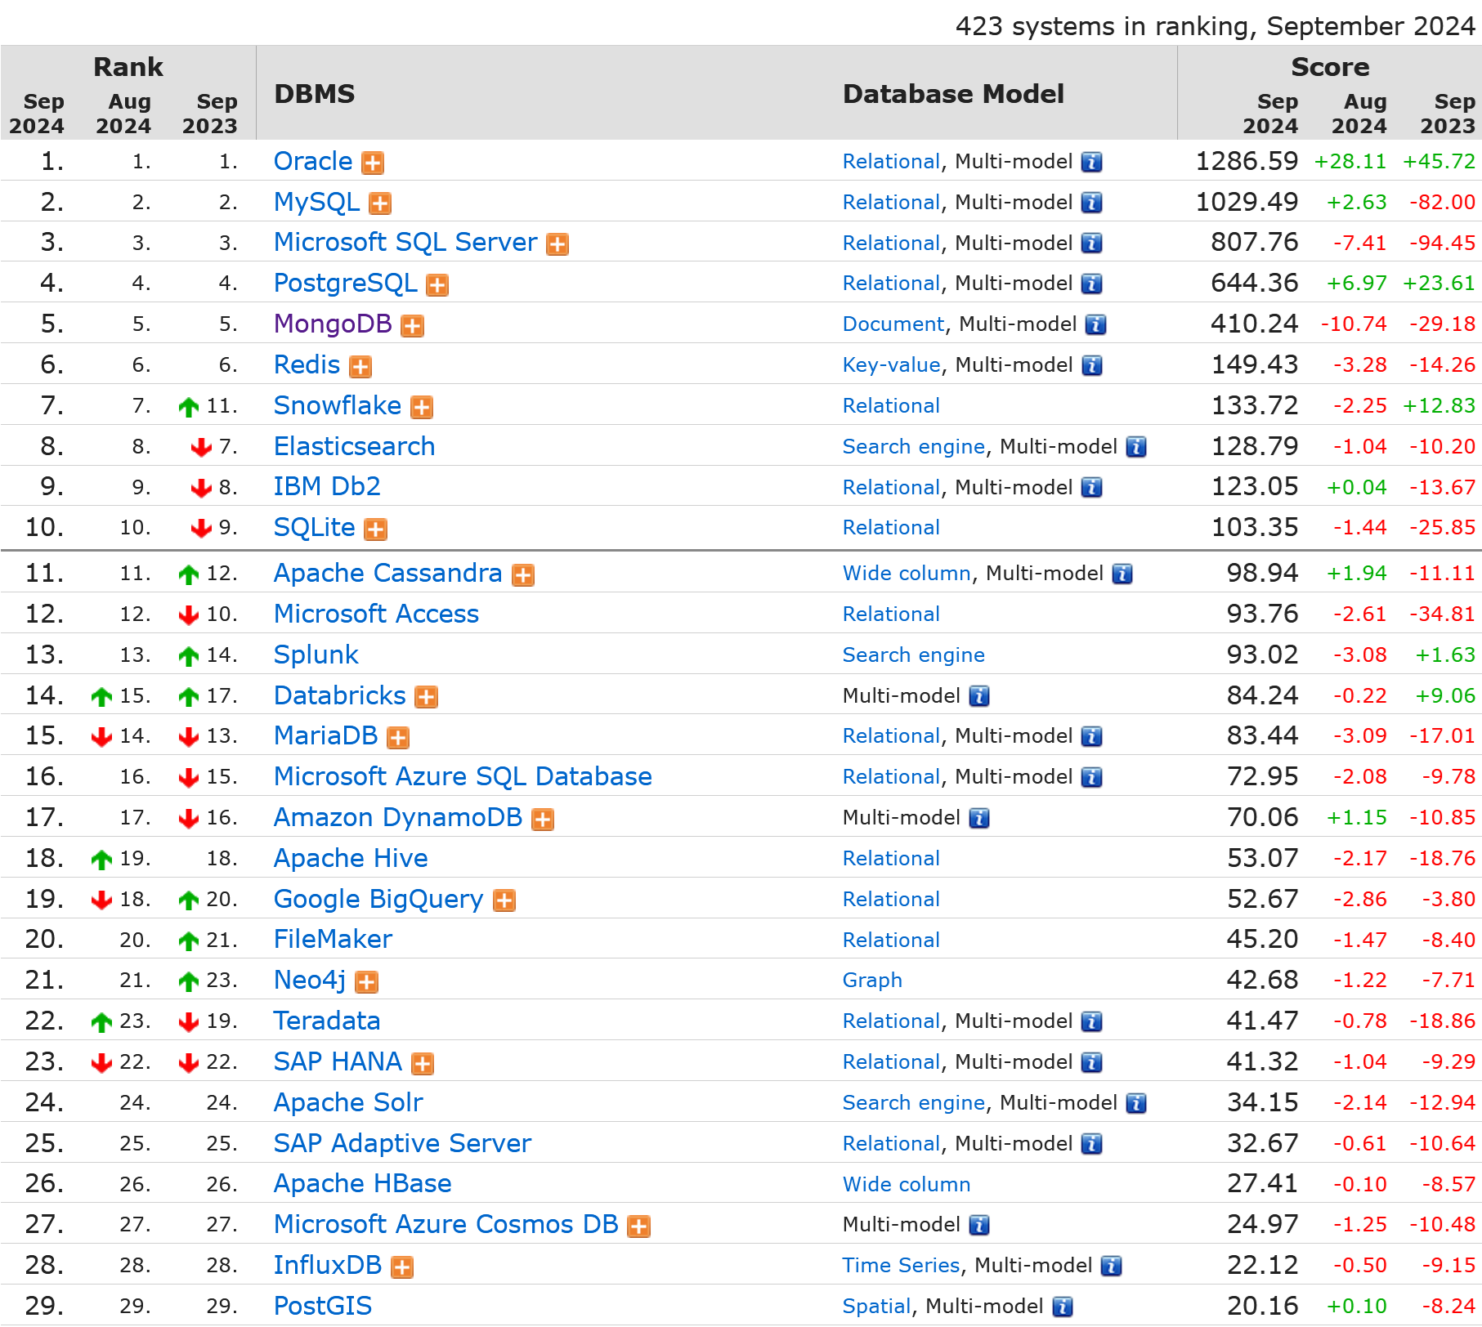Open the Redis system link
Screen dimensions: 1482x1327
pyautogui.click(x=307, y=364)
